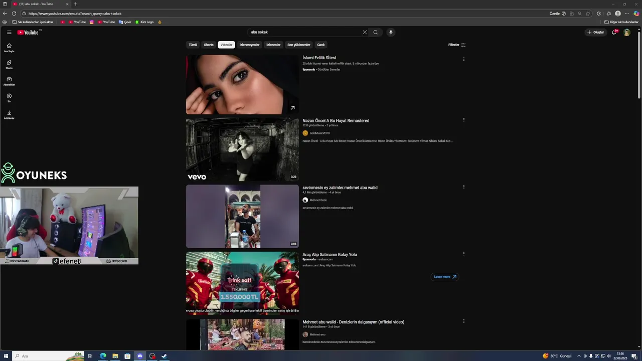Open sevinmesin ey zalimler.mehmet abu walid title
The width and height of the screenshot is (642, 361).
pyautogui.click(x=340, y=188)
